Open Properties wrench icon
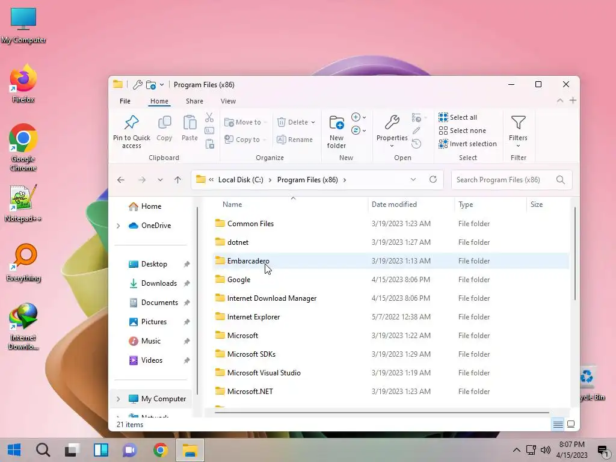616x462 pixels. (x=392, y=122)
